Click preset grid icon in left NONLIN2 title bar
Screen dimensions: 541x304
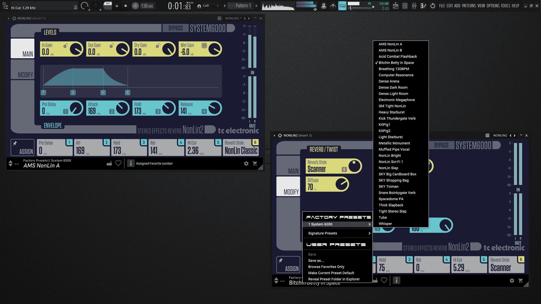[x=219, y=18]
